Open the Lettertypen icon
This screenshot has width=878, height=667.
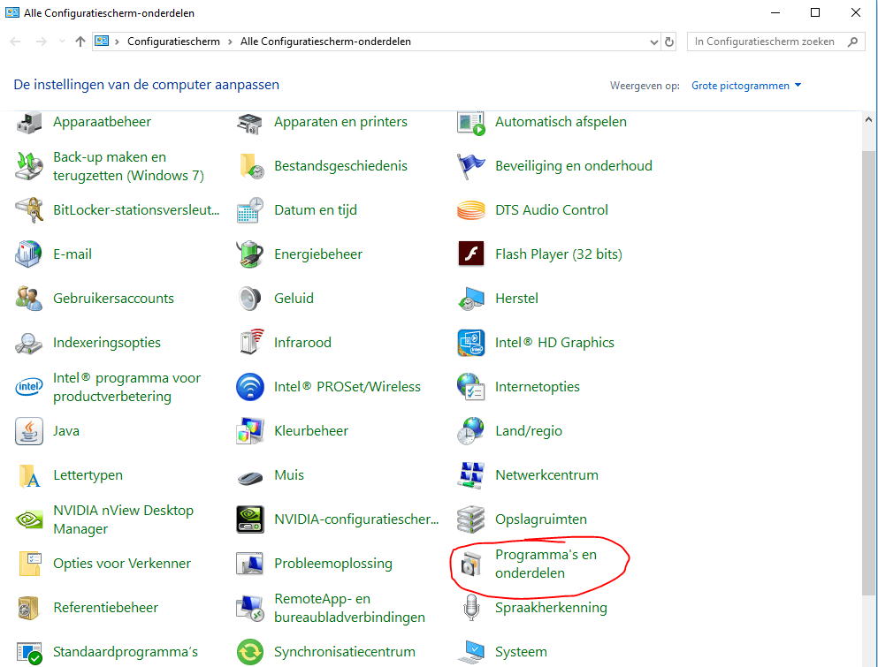28,475
